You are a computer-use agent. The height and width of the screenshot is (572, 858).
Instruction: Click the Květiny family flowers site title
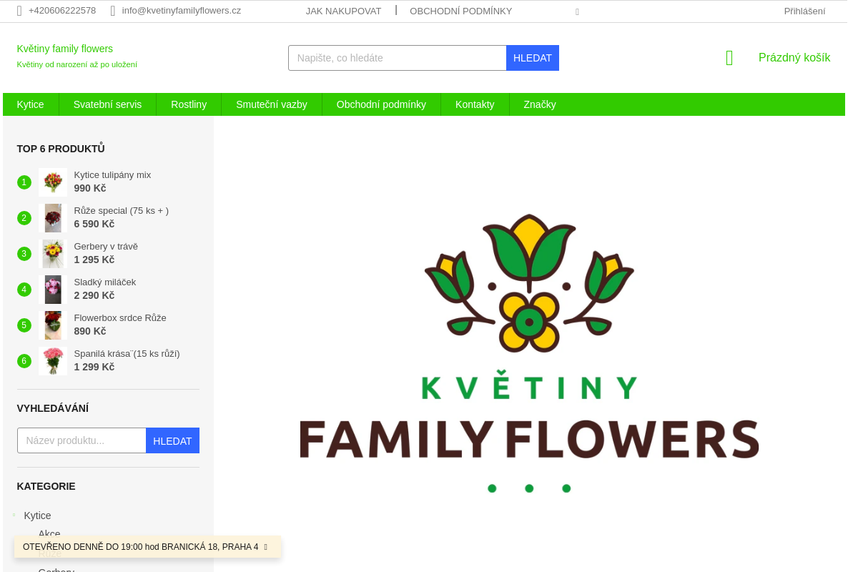[x=65, y=49]
